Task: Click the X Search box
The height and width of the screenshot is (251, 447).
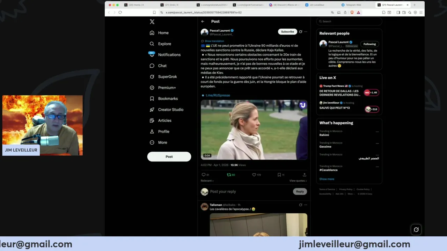Action: click(349, 21)
